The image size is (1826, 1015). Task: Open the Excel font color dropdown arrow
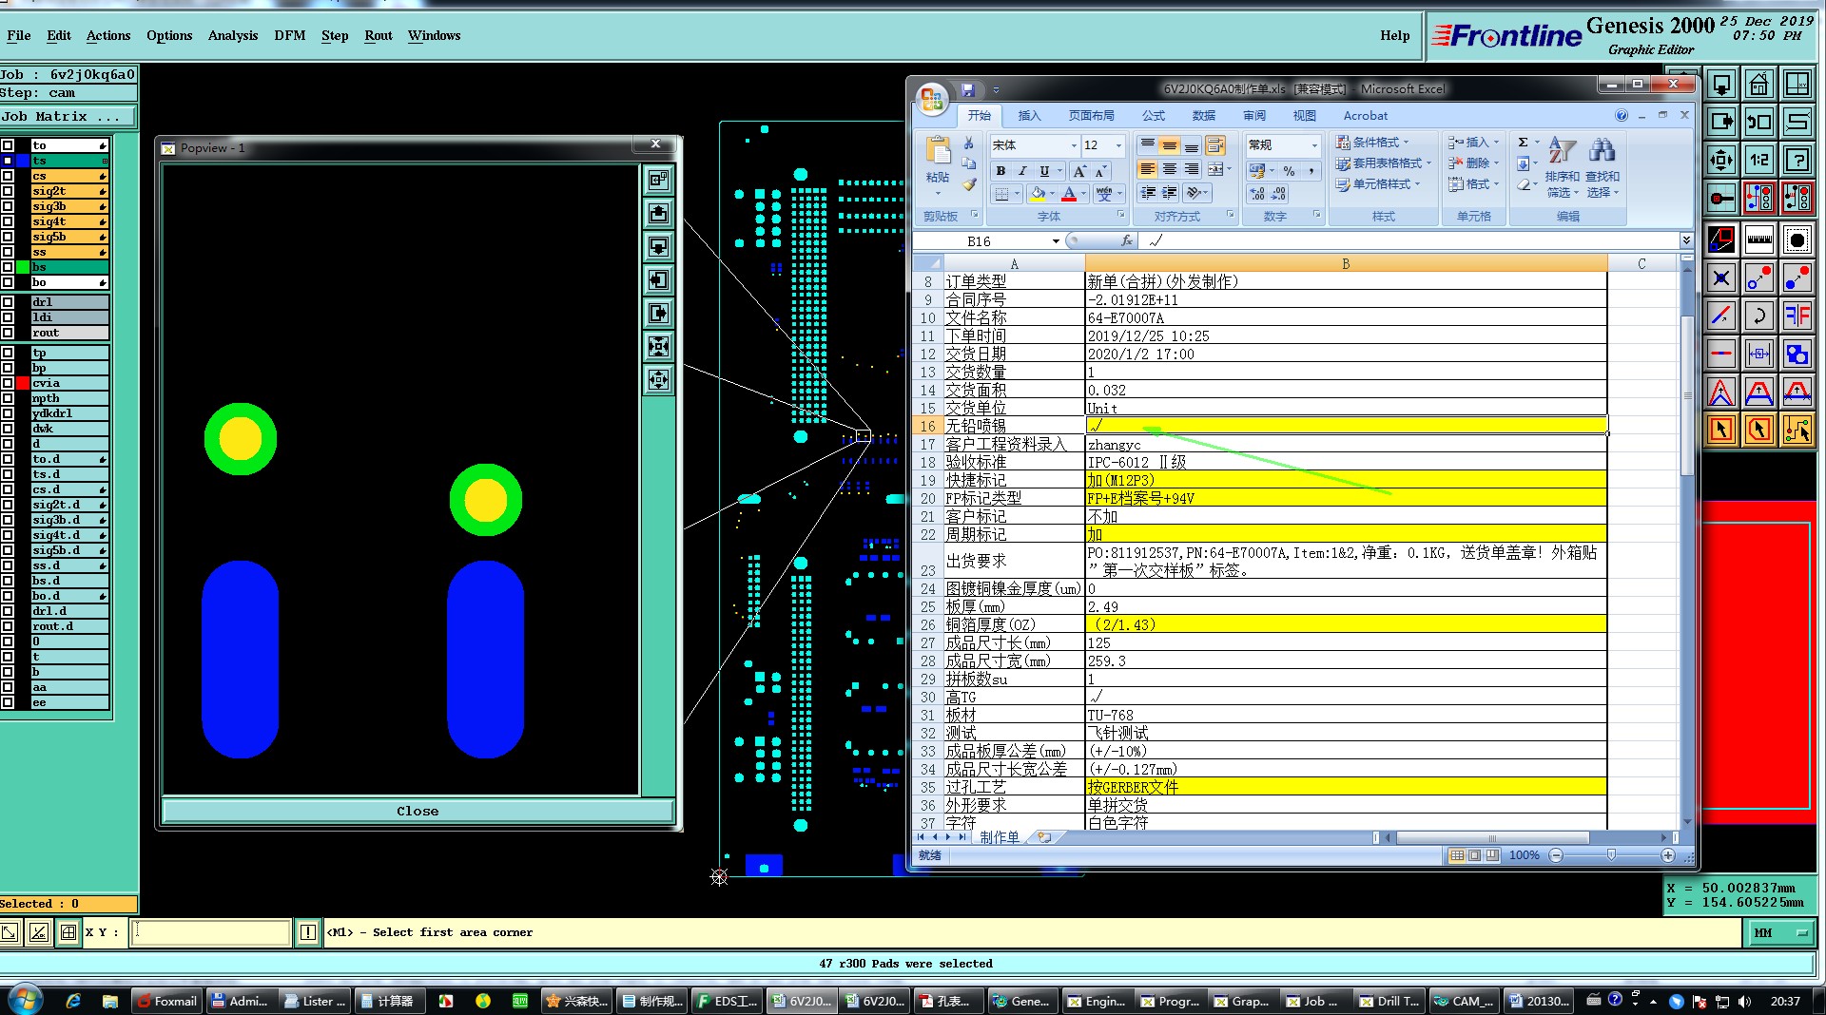(1084, 194)
